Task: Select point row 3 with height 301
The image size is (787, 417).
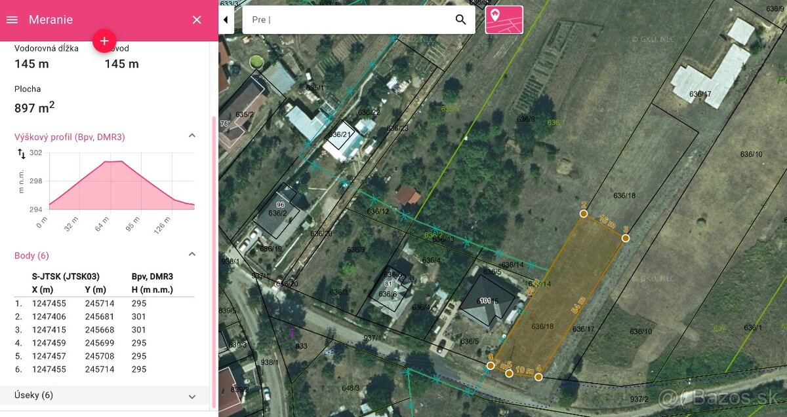Action: pos(105,330)
